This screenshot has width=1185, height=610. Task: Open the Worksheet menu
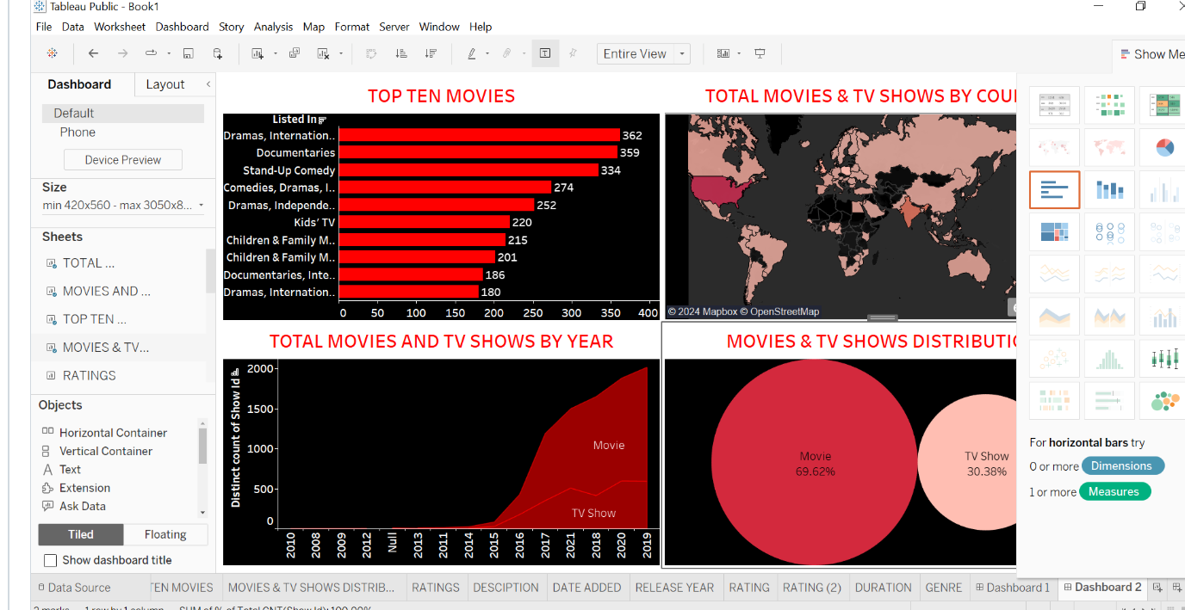point(120,27)
